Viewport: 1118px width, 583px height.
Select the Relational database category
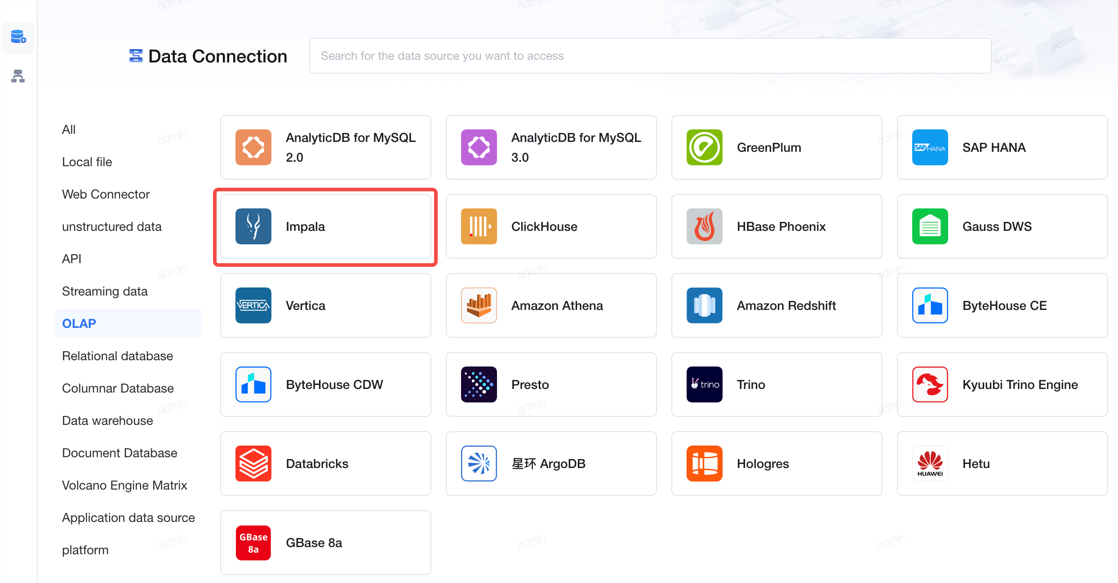(117, 356)
